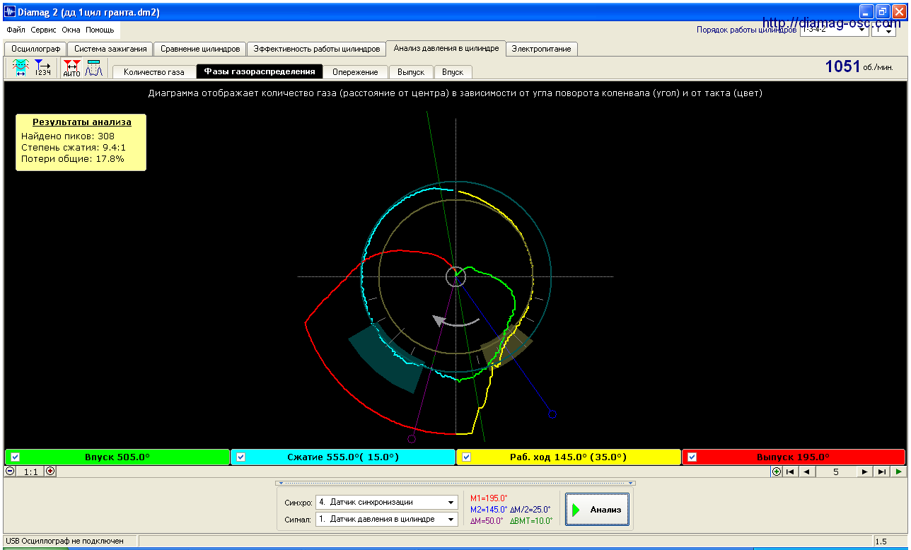Toggle the Впуск stroke checkbox
Image resolution: width=911 pixels, height=550 pixels.
[16, 457]
